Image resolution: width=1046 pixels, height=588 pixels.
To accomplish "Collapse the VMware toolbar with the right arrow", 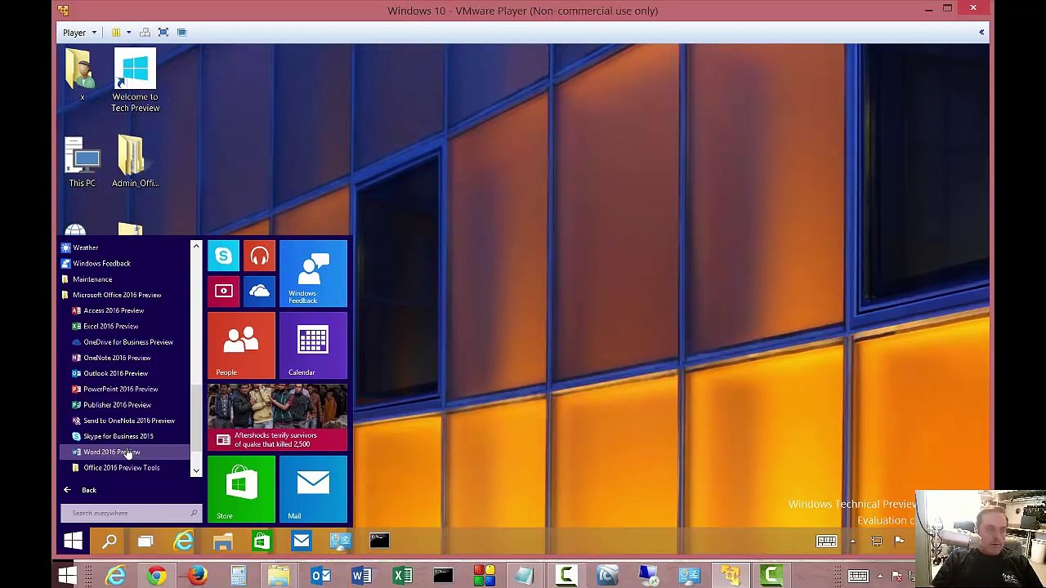I will 981,33.
